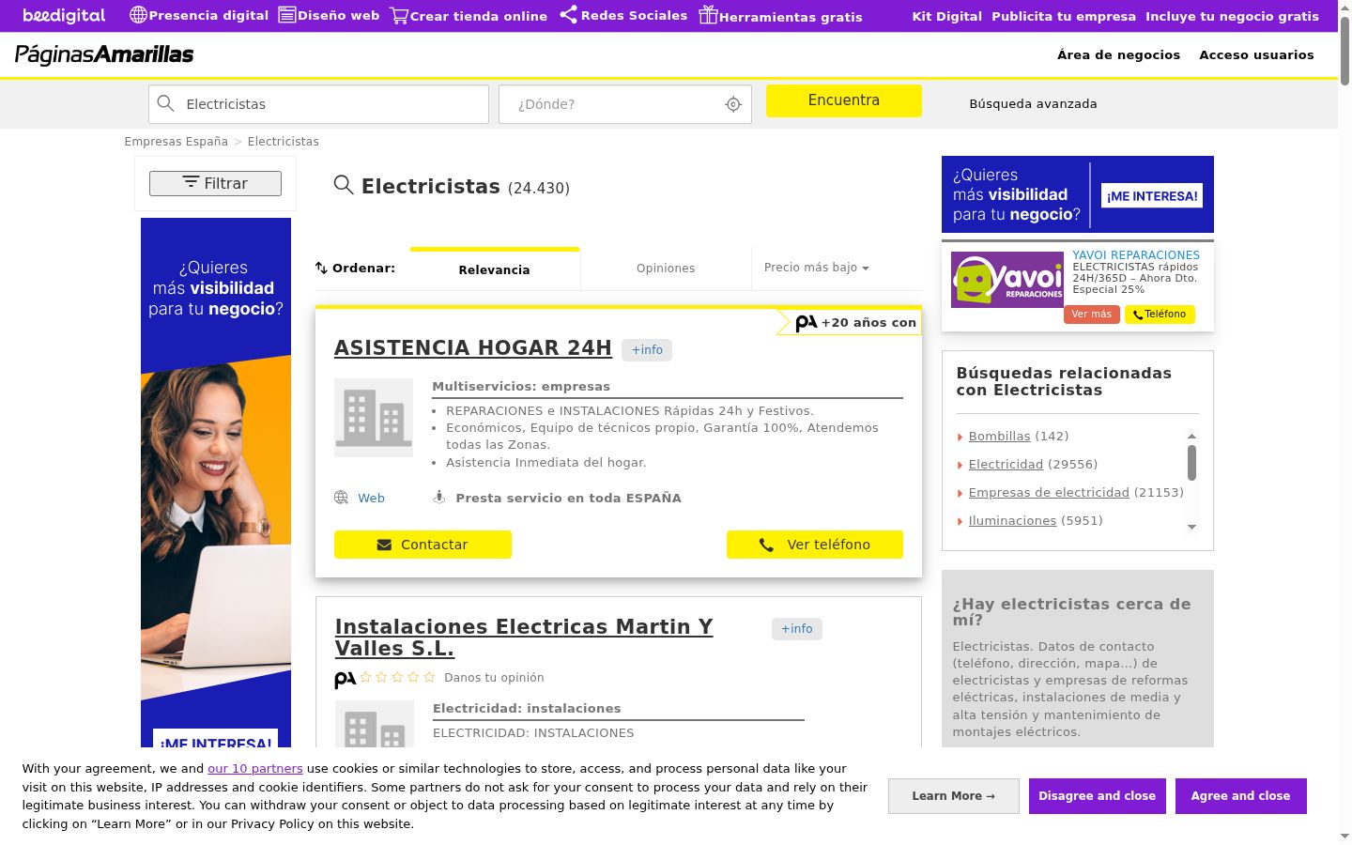Open Herramientas gratis menu item
1352x845 pixels.
(x=791, y=16)
